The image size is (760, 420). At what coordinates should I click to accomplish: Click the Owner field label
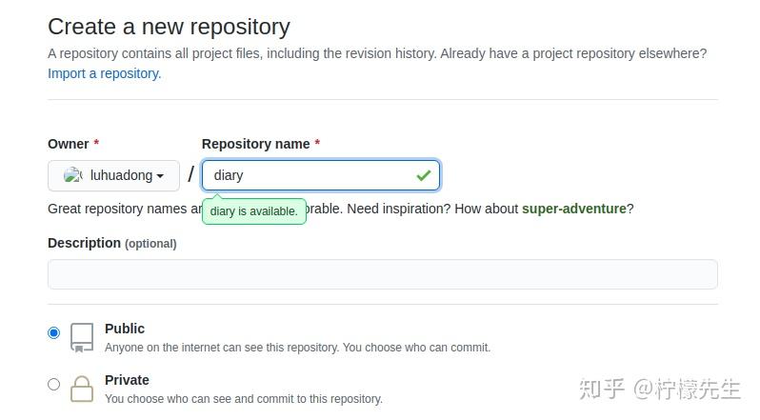coord(68,144)
